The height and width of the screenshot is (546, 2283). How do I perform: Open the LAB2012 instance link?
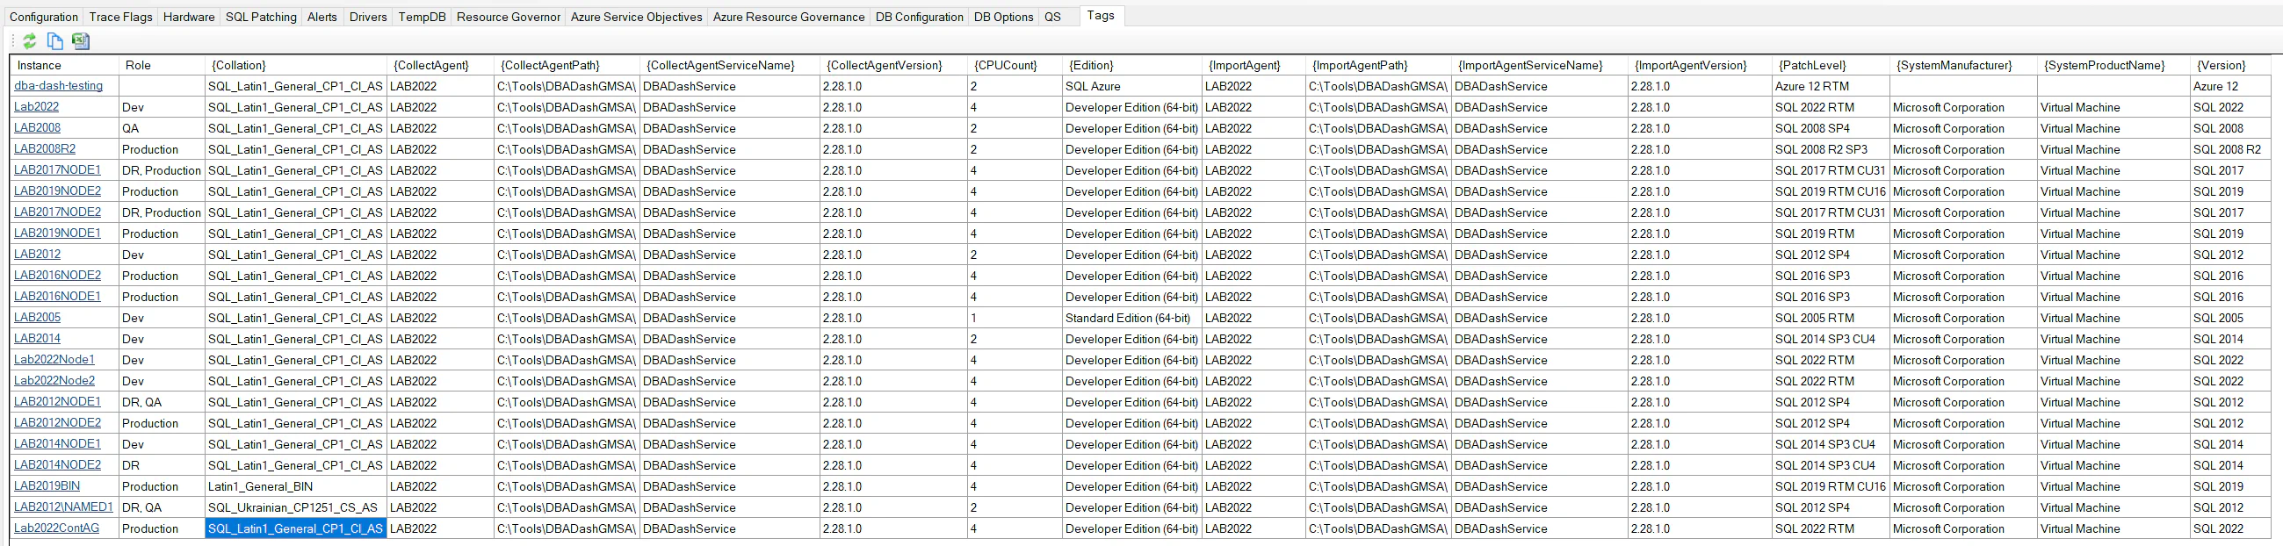37,255
